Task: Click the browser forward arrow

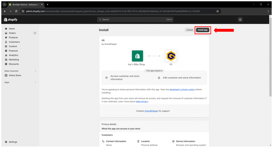Action: tap(10, 11)
